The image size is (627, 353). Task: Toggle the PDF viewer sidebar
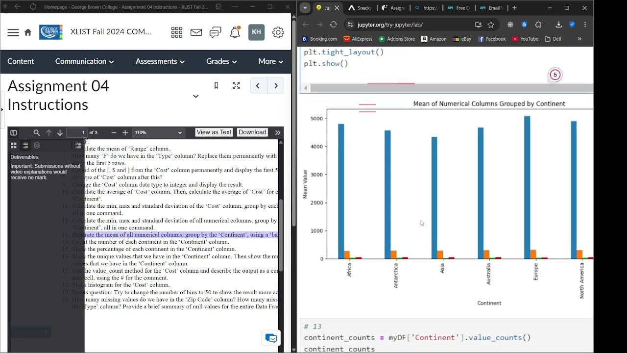pyautogui.click(x=14, y=133)
